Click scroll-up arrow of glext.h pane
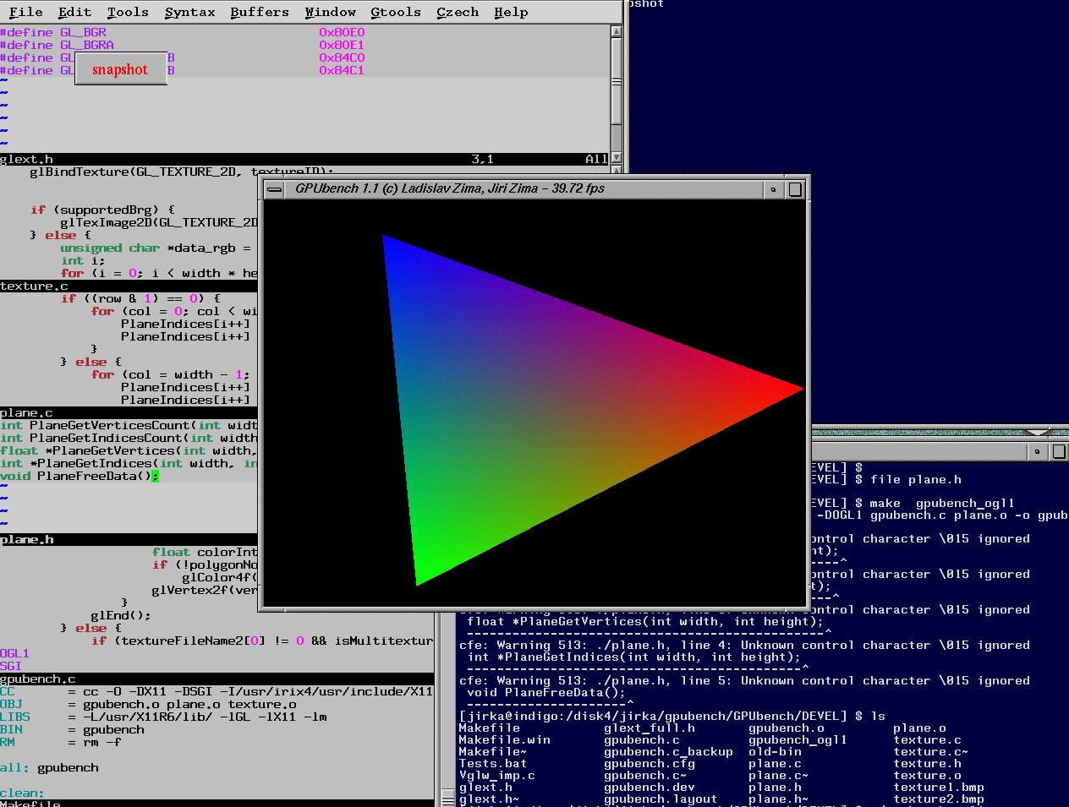Image resolution: width=1069 pixels, height=807 pixels. pyautogui.click(x=617, y=32)
